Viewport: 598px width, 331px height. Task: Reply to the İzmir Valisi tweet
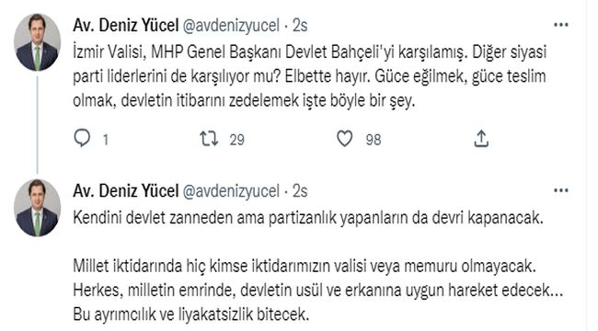tap(82, 139)
